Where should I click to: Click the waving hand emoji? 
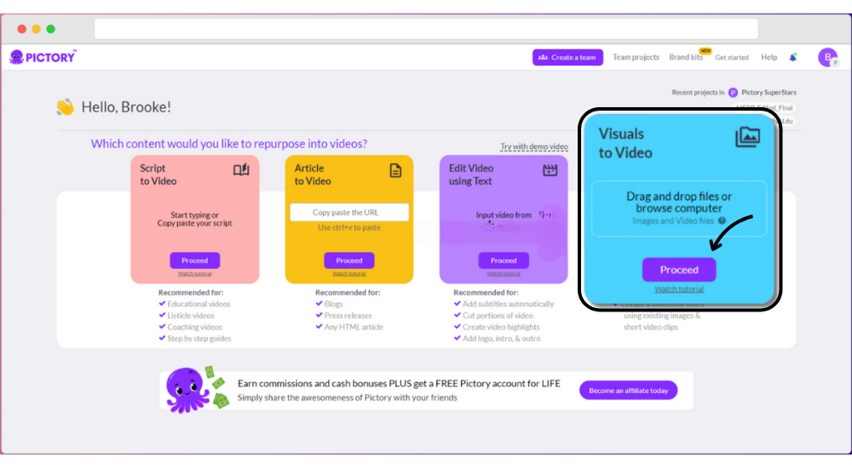click(66, 107)
